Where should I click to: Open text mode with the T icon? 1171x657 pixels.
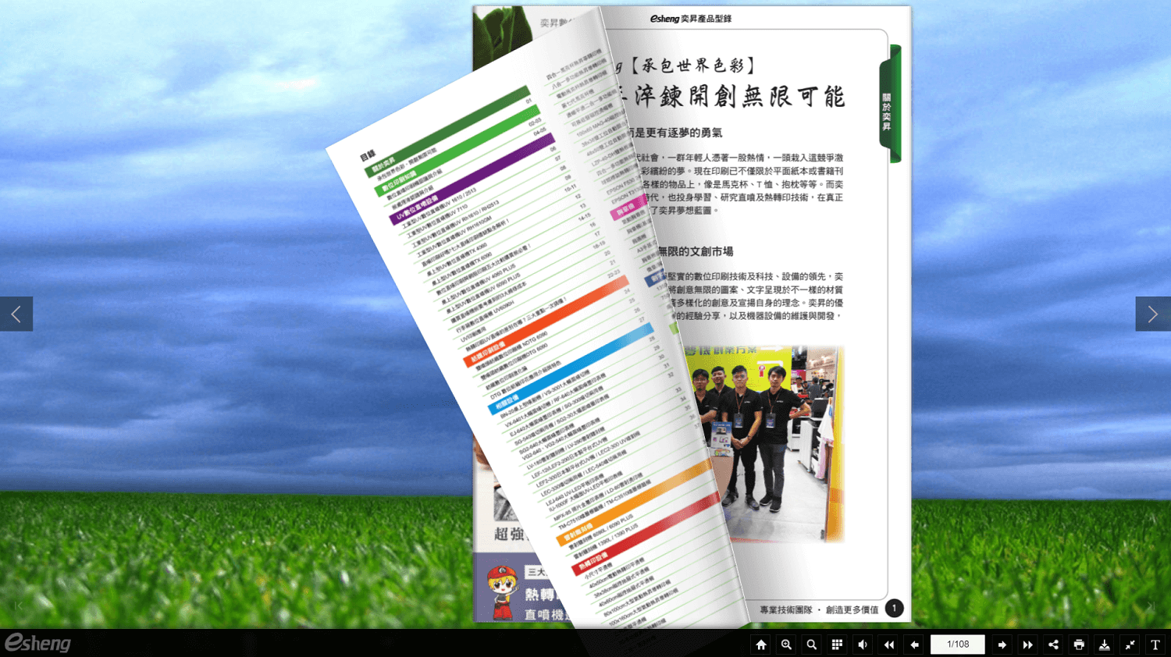[1155, 645]
